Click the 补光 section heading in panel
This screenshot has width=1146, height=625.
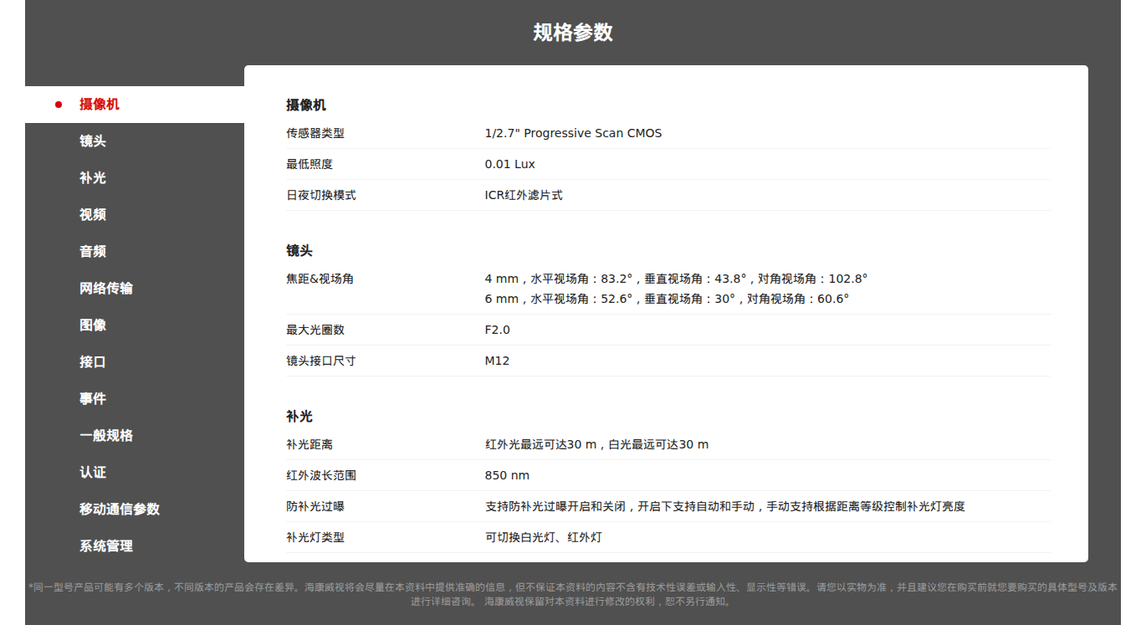(299, 417)
